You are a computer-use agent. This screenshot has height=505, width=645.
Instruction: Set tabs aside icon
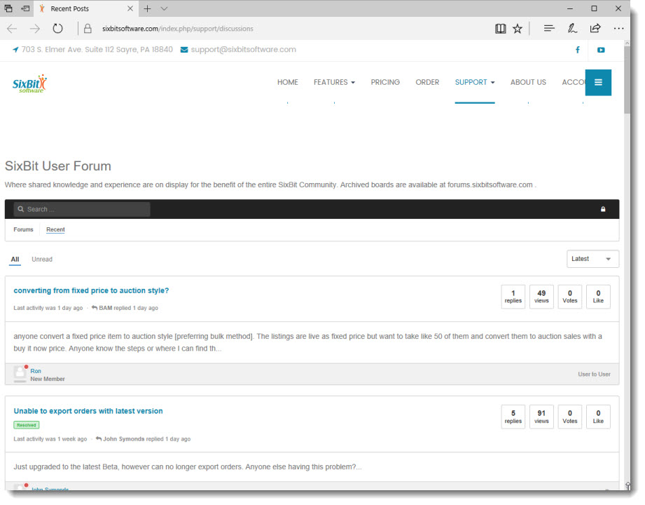coord(25,8)
